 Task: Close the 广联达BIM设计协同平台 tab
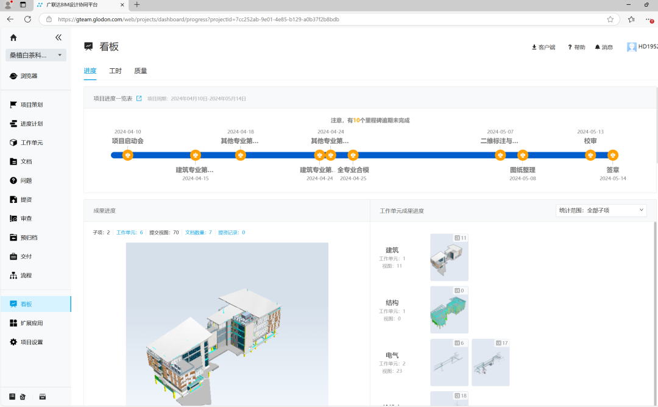point(122,5)
